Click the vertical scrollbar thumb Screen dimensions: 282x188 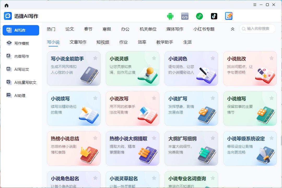point(281,141)
